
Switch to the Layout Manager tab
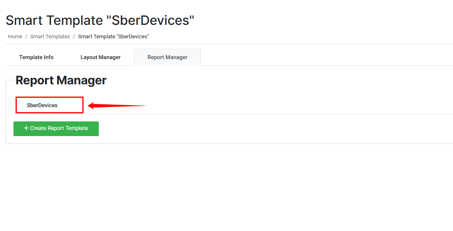click(x=100, y=57)
